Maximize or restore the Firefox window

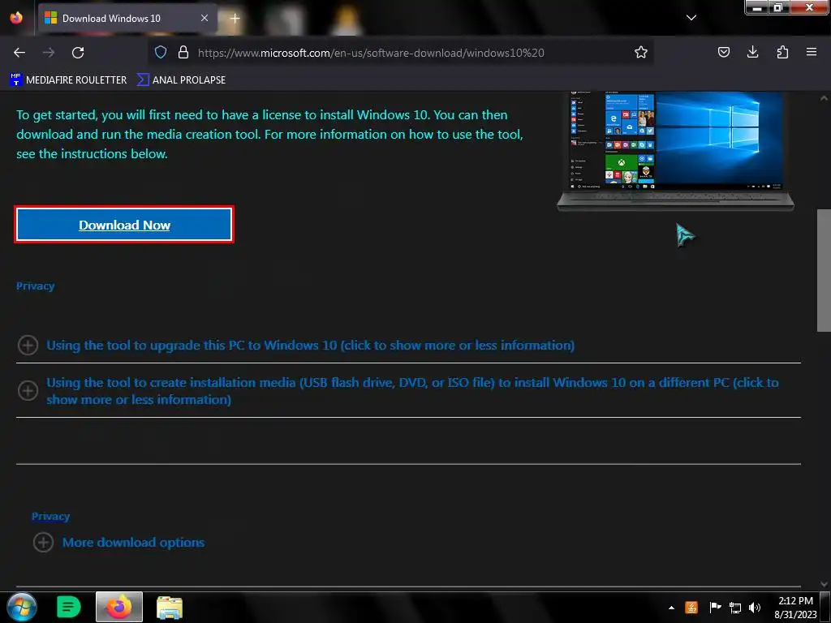(778, 7)
